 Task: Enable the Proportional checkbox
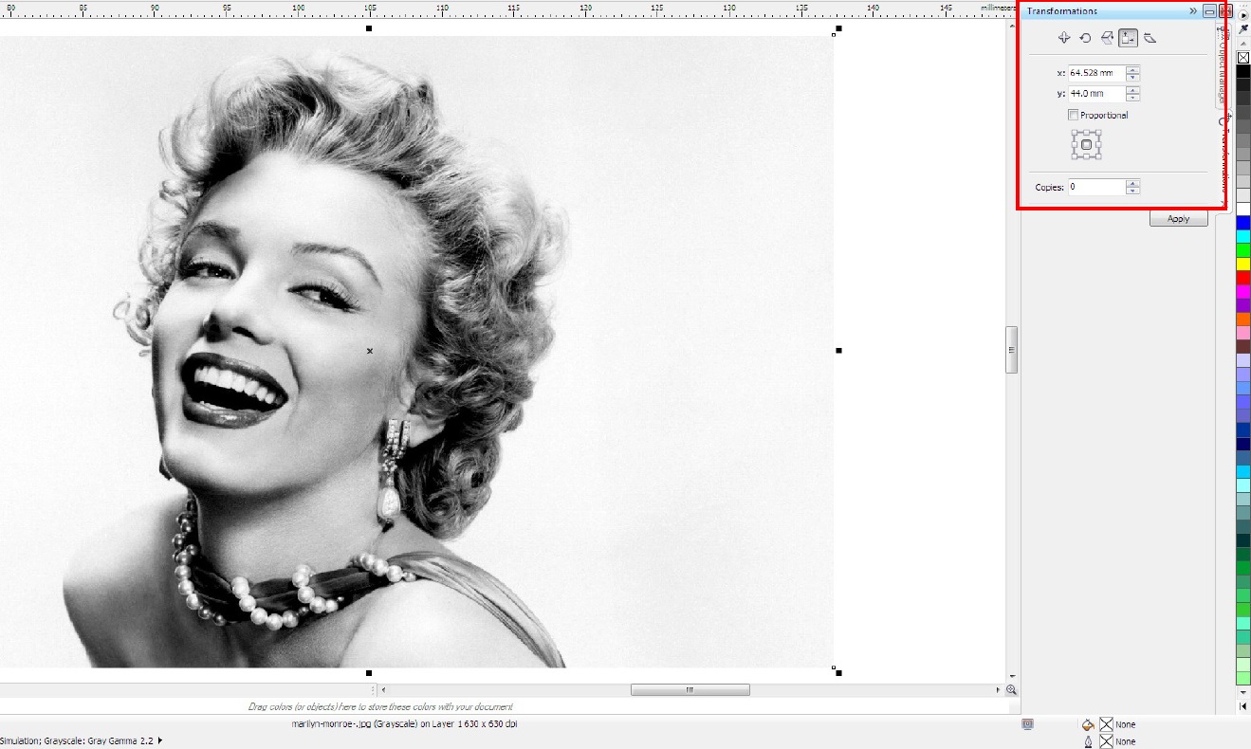[x=1074, y=115]
